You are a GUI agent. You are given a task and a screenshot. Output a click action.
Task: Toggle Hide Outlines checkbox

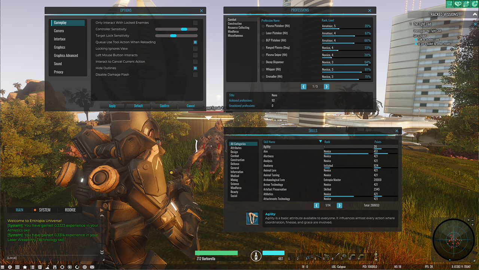tap(195, 68)
